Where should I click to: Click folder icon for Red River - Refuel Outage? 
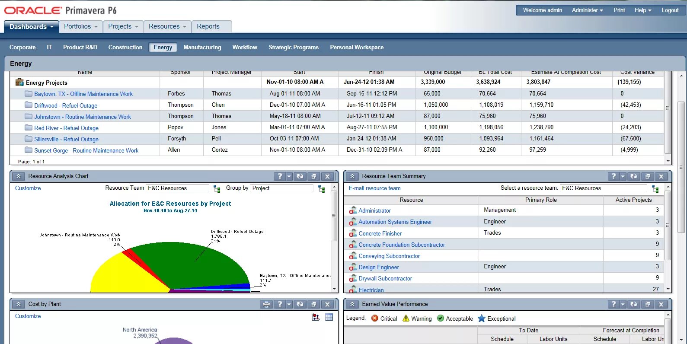click(x=29, y=127)
